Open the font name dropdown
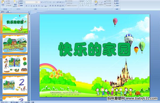This screenshot has height=103, width=160. pyautogui.click(x=35, y=2)
